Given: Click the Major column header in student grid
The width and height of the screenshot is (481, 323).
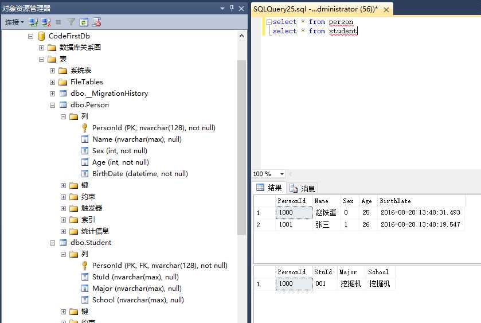Looking at the screenshot, I should point(351,272).
